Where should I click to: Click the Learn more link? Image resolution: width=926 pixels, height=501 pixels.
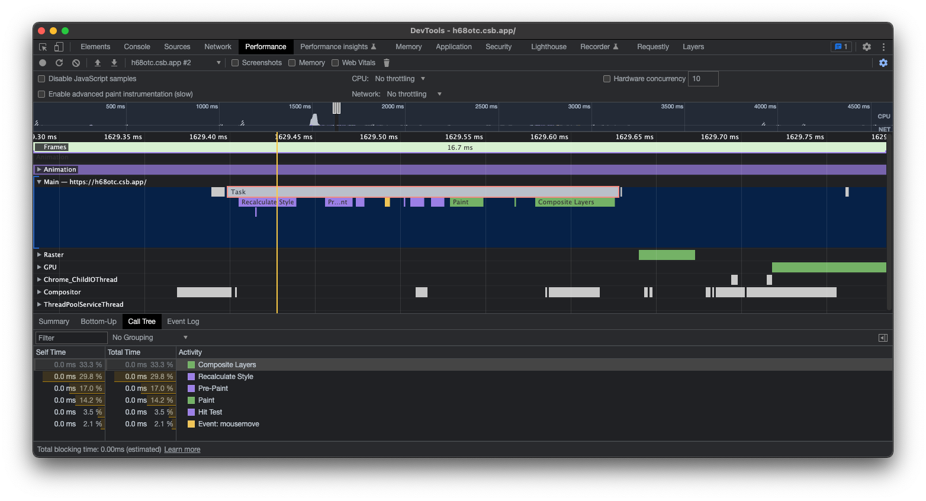[x=182, y=449]
